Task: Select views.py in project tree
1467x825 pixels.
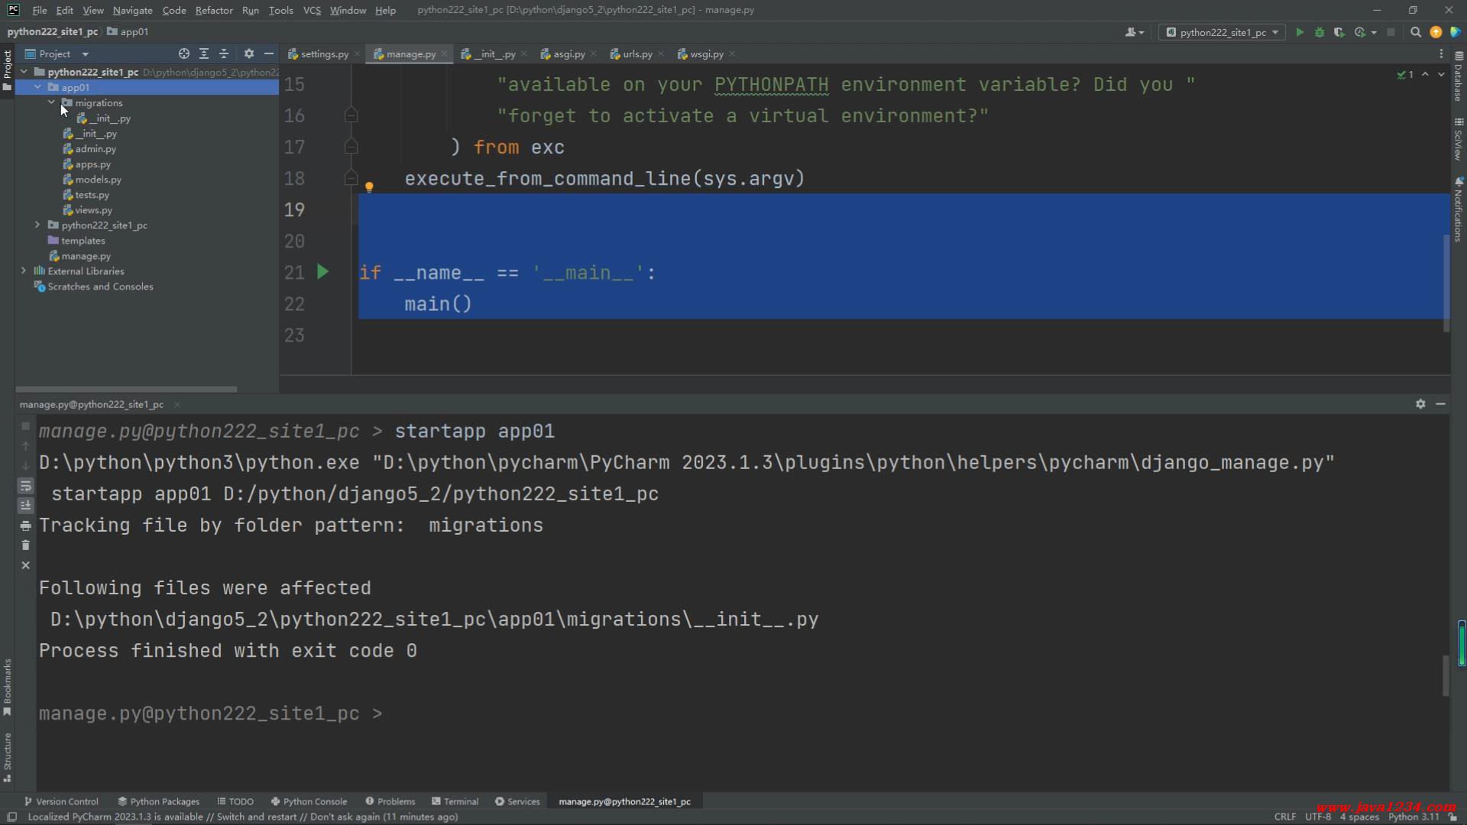Action: point(93,209)
